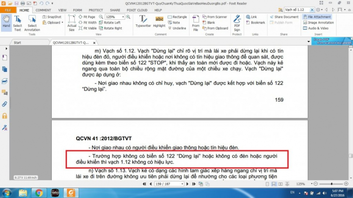This screenshot has width=353, height=198.
Task: Insert a File Attachment
Action: 317,17
